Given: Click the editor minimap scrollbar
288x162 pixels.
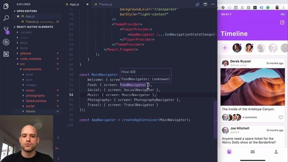Looking at the screenshot, I should [x=216, y=119].
